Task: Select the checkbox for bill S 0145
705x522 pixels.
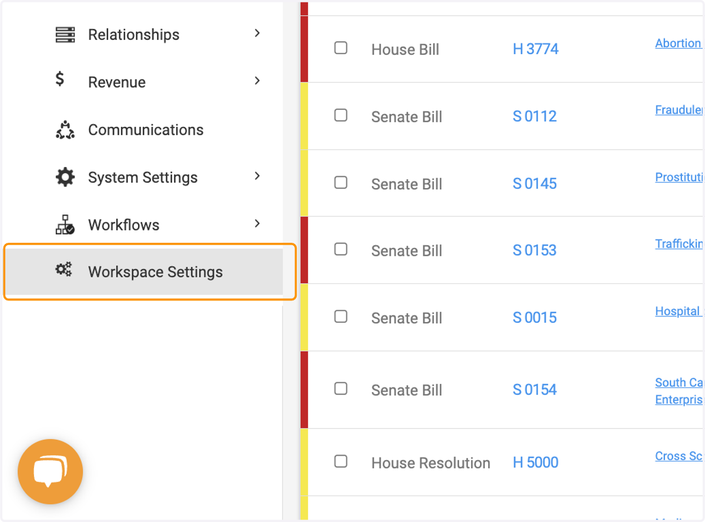Action: (x=341, y=183)
